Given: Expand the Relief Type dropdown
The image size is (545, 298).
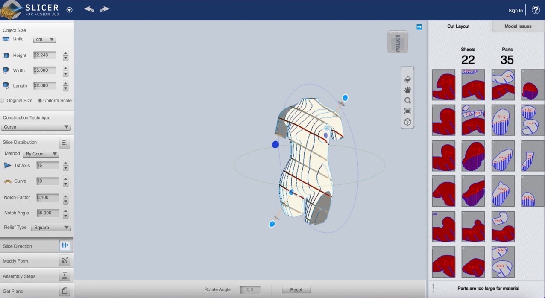Looking at the screenshot, I should click(x=51, y=228).
